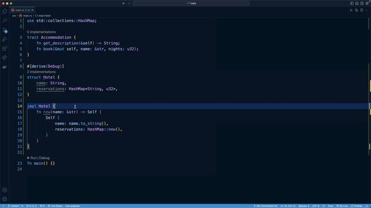Image resolution: width=371 pixels, height=208 pixels.
Task: Click the impl Hotel breadcrumb
Action: pyautogui.click(x=43, y=16)
